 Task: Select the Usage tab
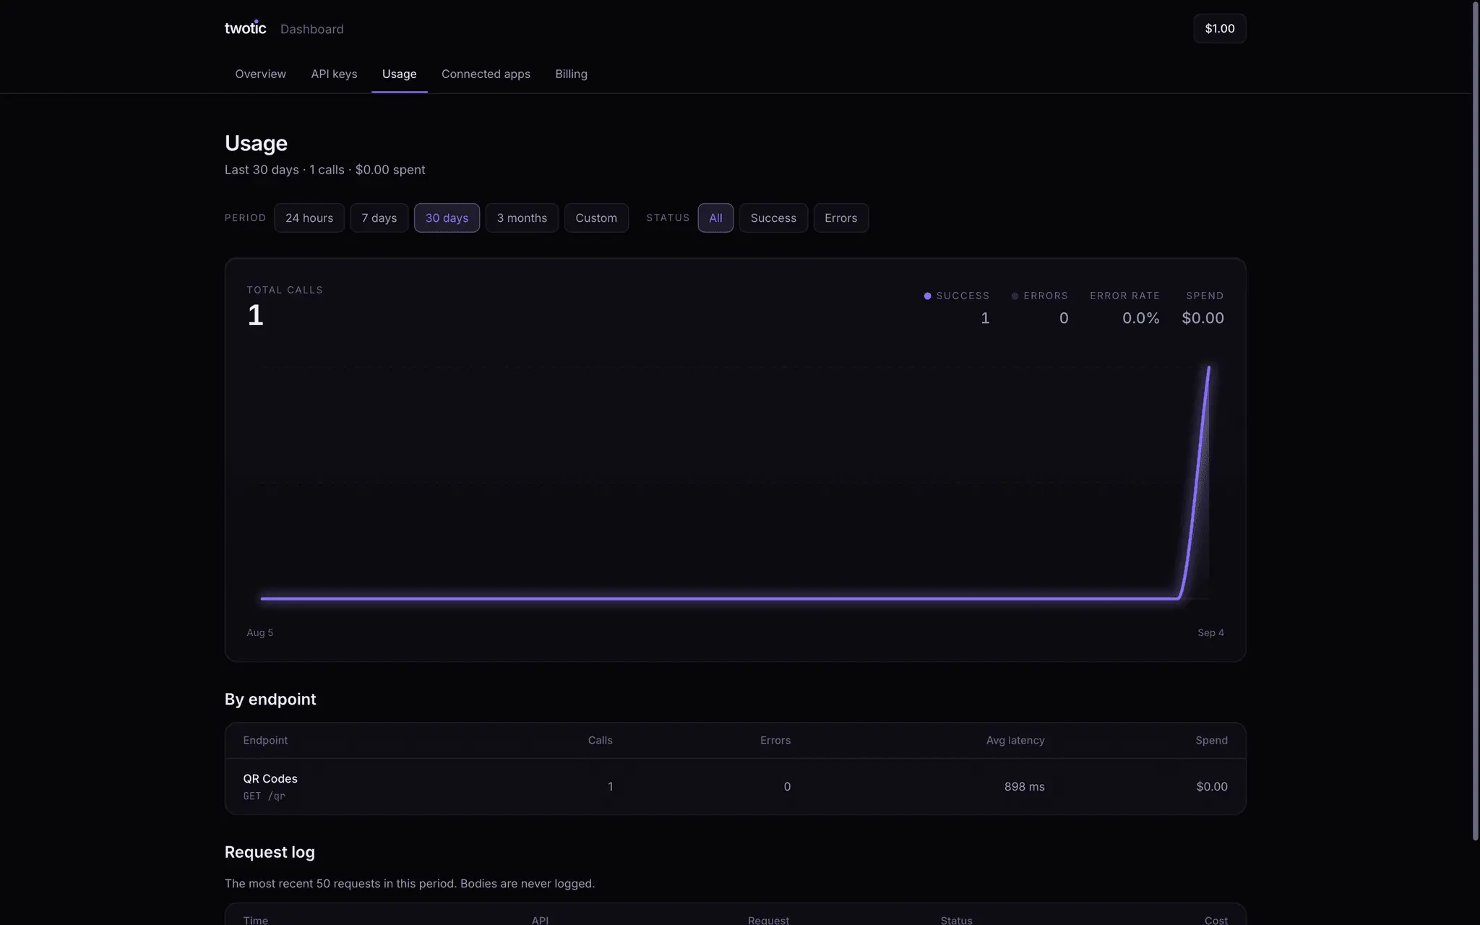coord(399,74)
